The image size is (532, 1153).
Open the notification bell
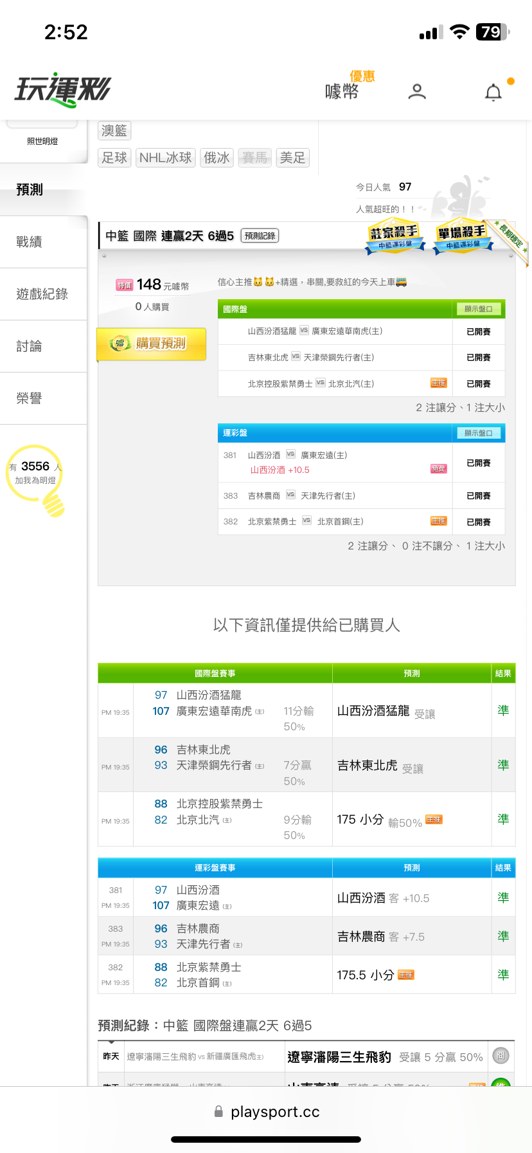493,93
